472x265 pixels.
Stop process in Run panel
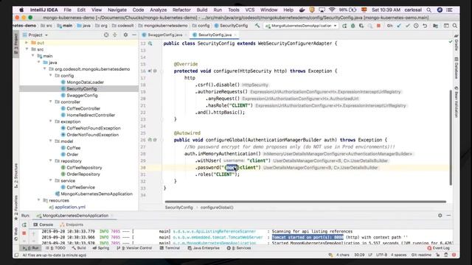pyautogui.click(x=24, y=233)
